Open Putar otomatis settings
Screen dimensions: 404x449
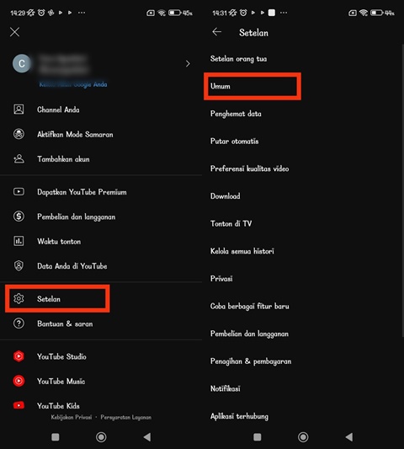click(x=234, y=142)
